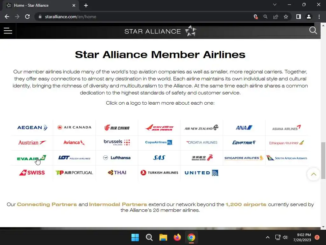
Task: Open the Turkish Airlines logo
Action: tap(159, 173)
